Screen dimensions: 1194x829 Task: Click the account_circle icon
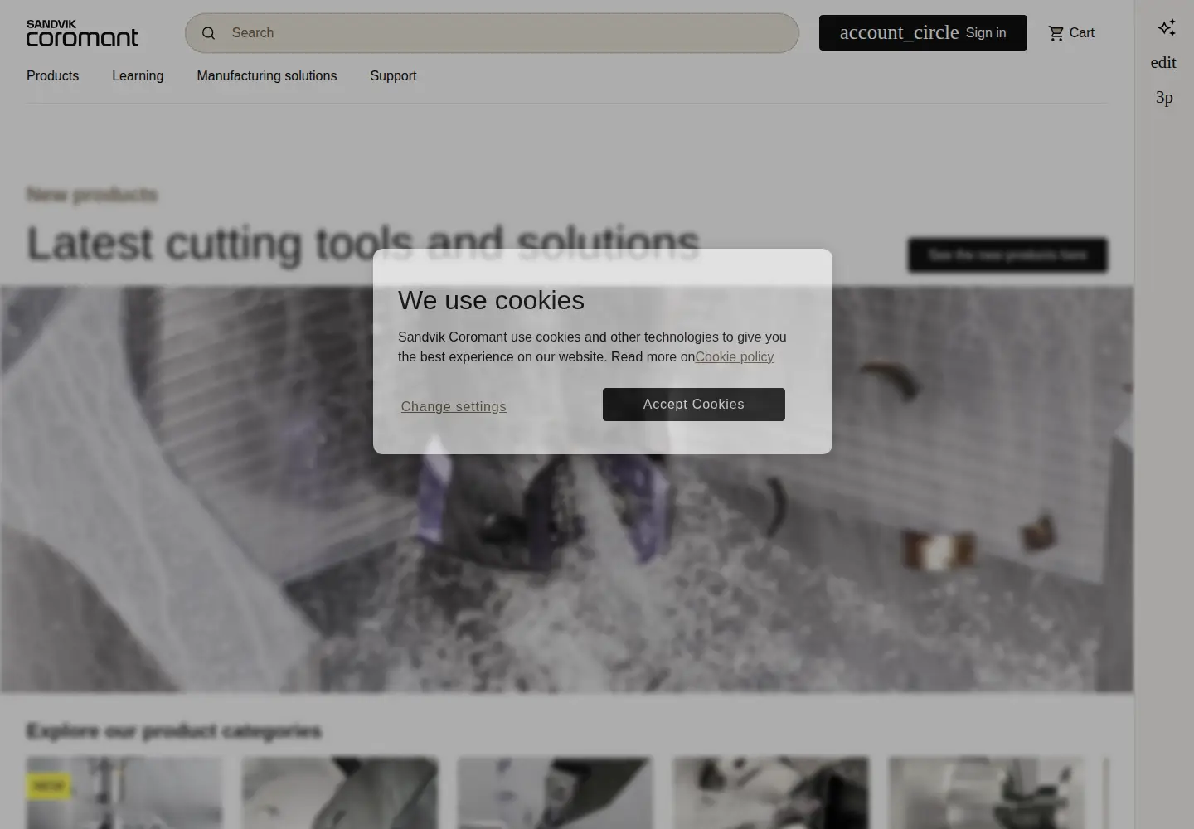tap(899, 33)
